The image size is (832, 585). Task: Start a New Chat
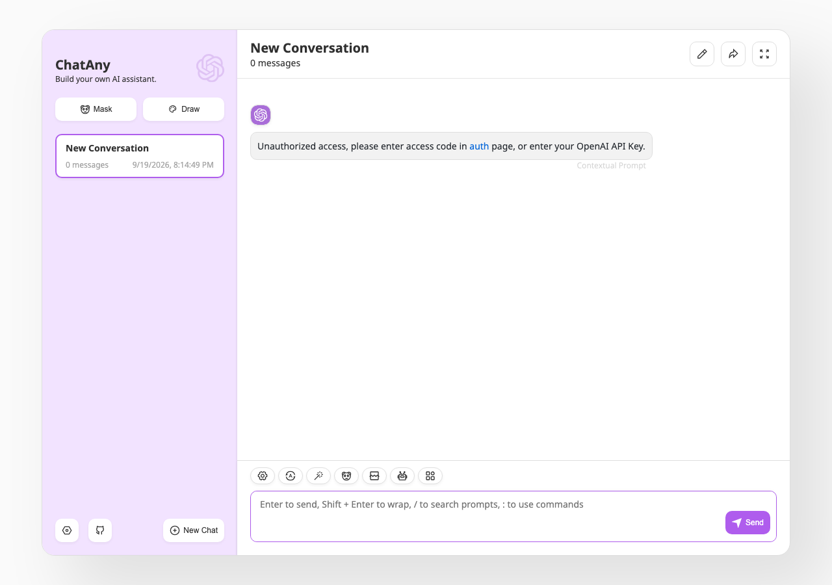(x=194, y=530)
